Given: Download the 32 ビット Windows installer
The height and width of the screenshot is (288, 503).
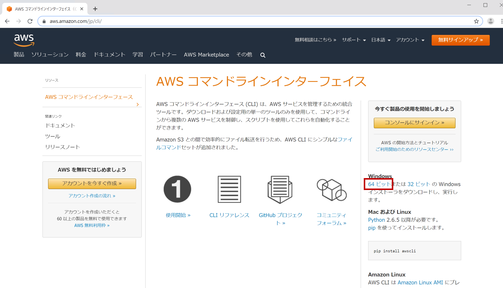Looking at the screenshot, I should click(419, 184).
